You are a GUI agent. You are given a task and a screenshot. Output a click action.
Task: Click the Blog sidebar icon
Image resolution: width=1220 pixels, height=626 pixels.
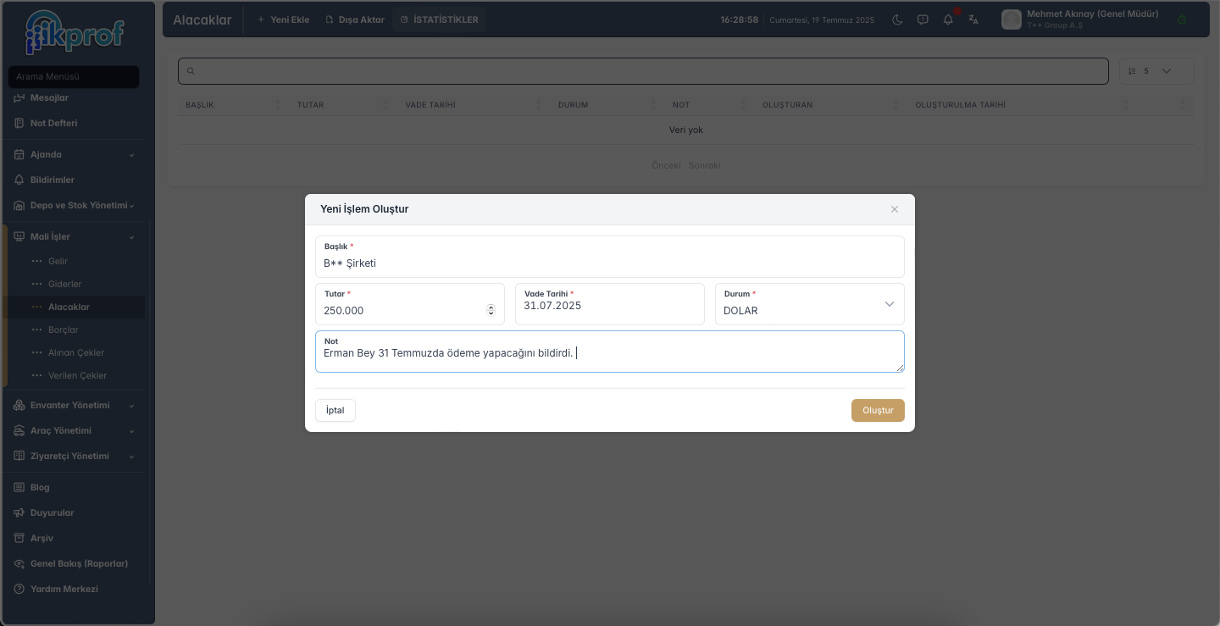[19, 487]
